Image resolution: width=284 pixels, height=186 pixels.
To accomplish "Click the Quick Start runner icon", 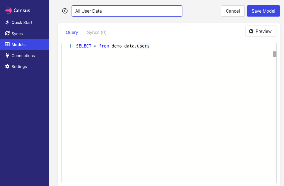I will coord(7,22).
